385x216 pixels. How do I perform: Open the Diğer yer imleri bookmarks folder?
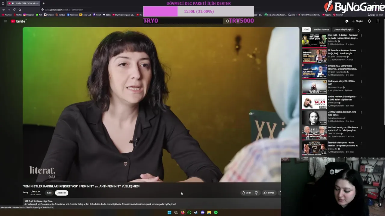tap(375, 15)
